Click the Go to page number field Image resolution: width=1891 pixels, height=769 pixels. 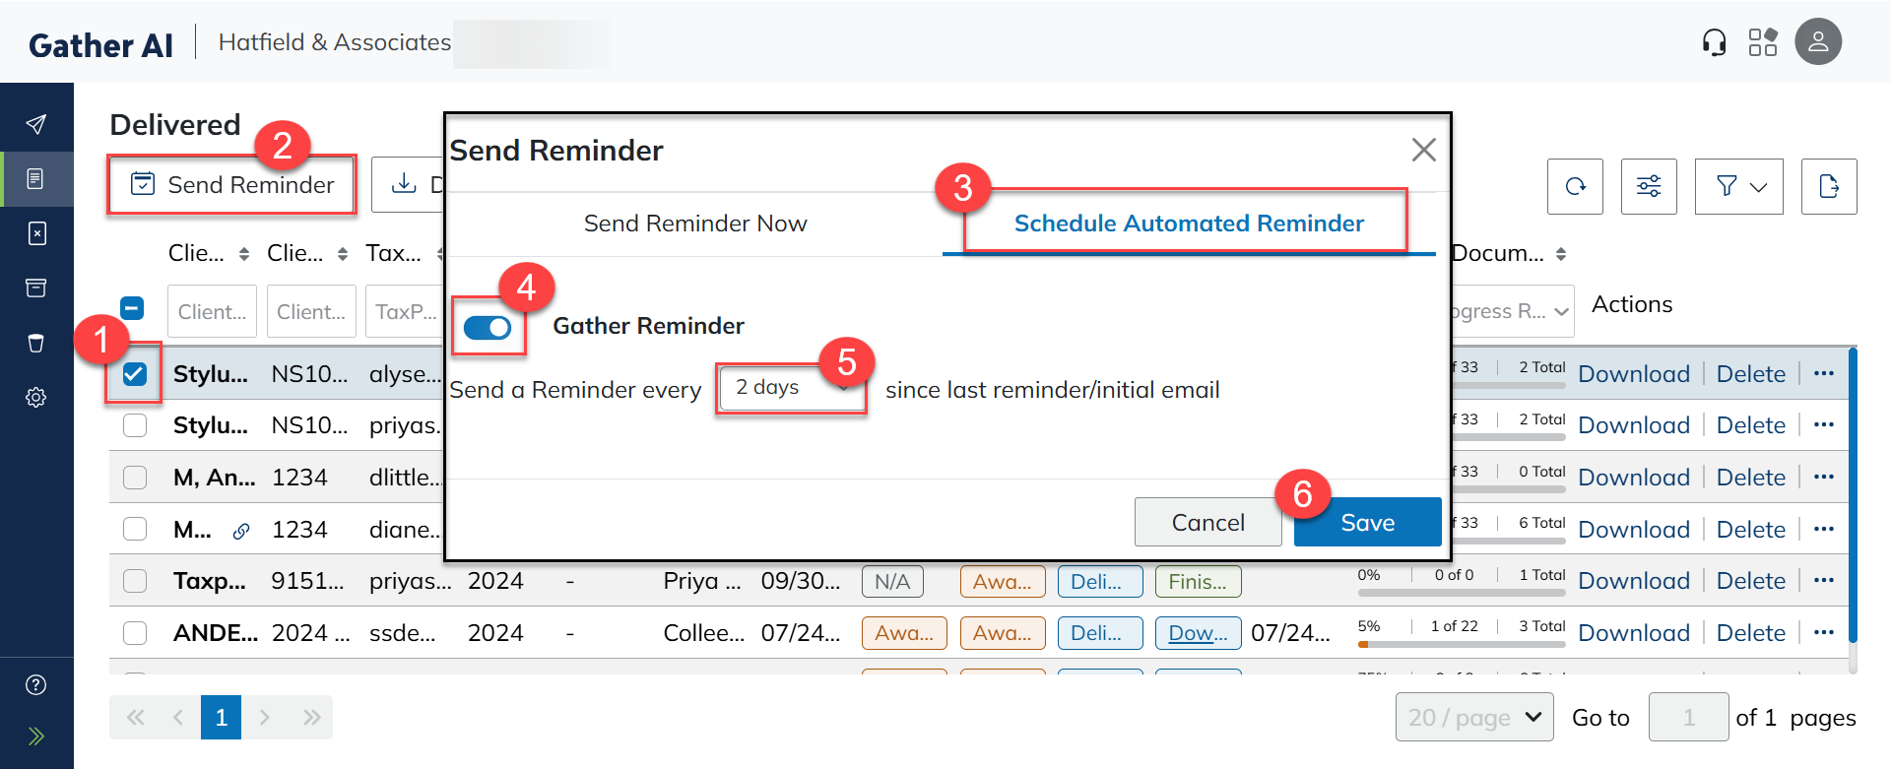tap(1688, 717)
